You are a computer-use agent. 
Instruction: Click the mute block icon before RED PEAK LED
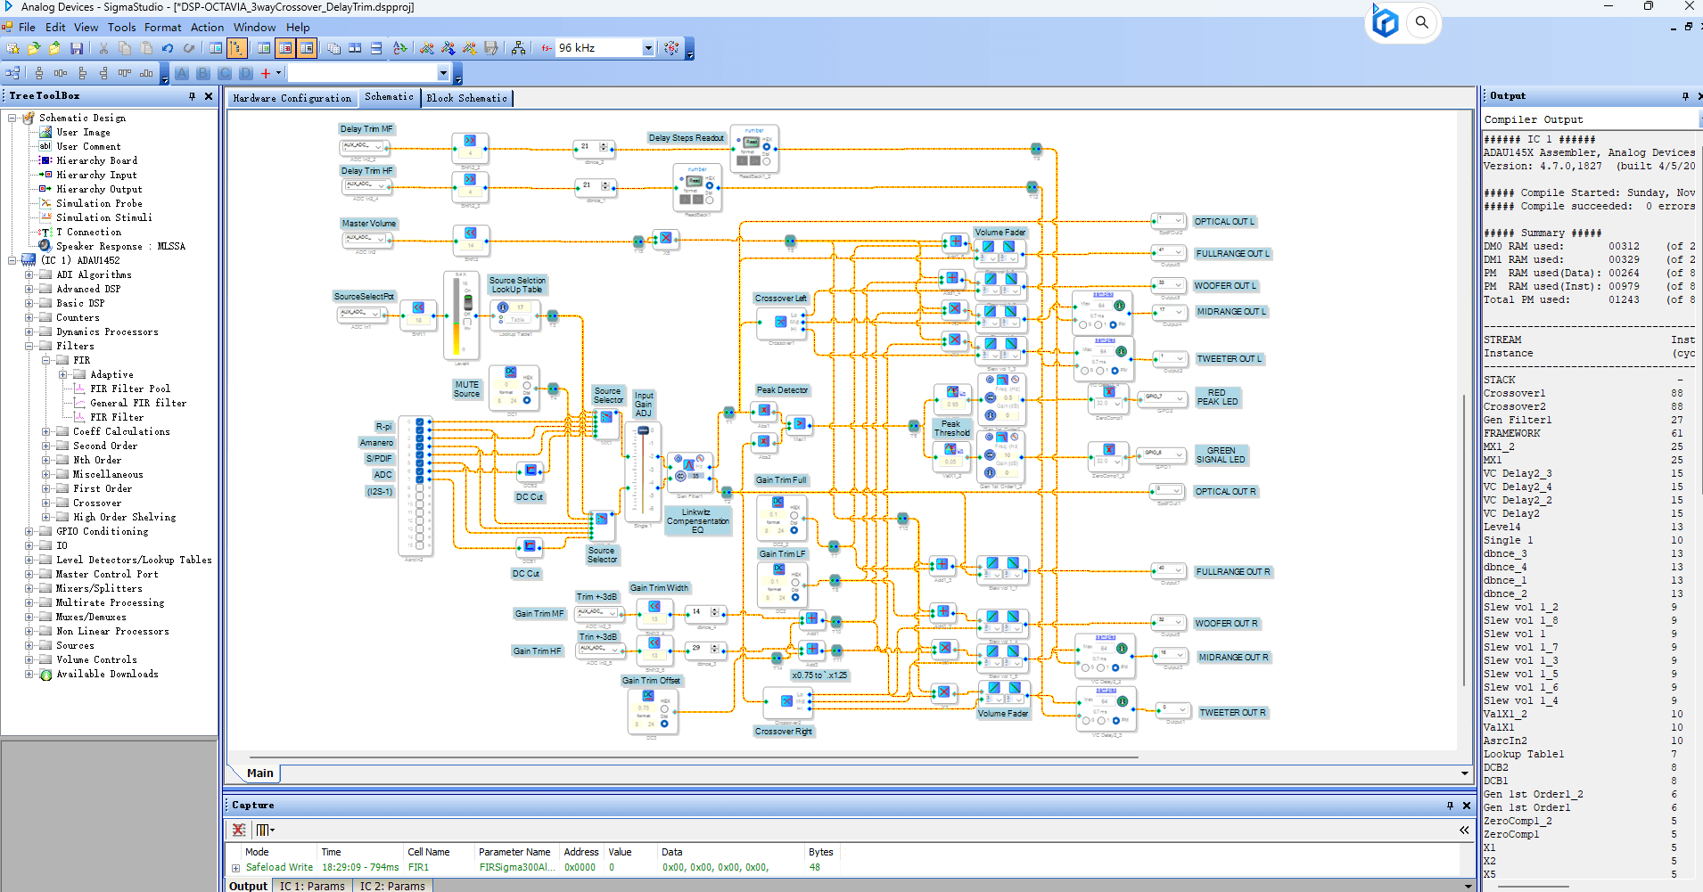point(1109,391)
